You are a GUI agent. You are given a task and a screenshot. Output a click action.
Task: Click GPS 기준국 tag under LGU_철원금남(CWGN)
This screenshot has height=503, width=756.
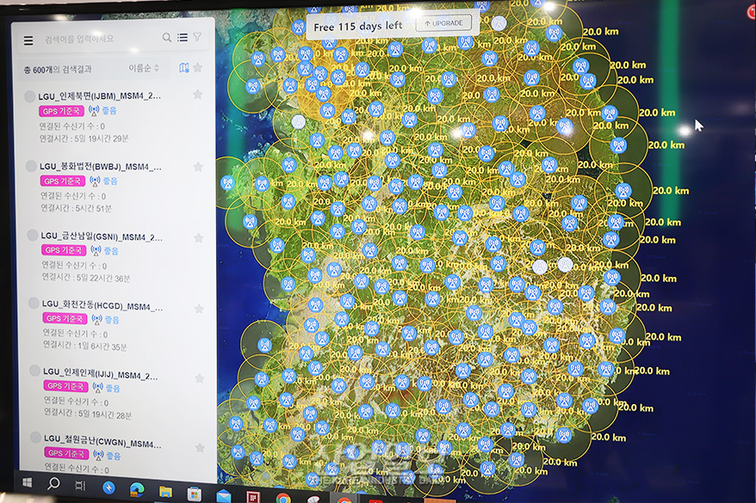pos(66,453)
